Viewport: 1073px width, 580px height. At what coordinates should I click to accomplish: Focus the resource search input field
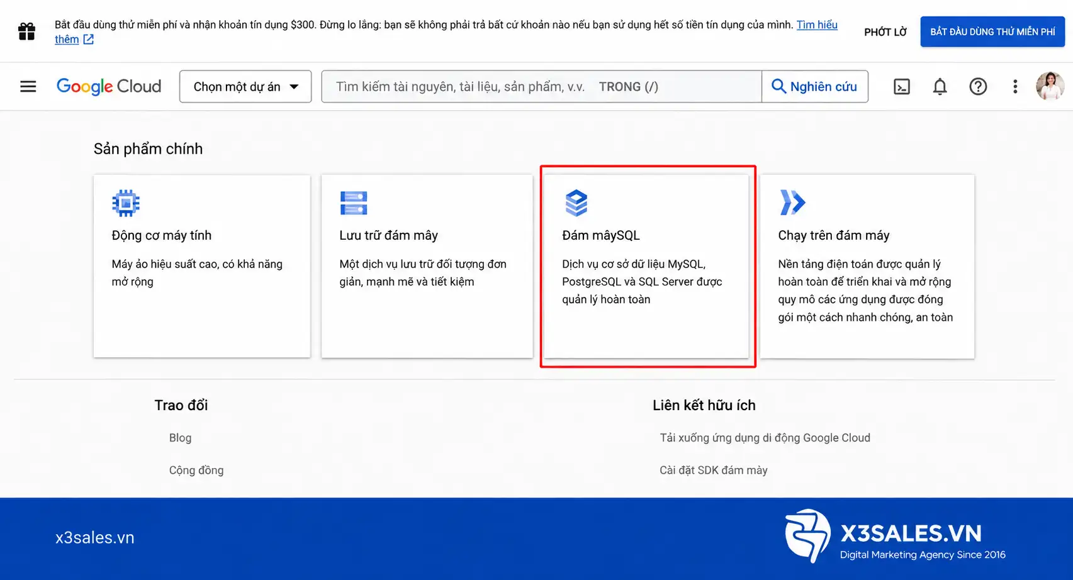pos(541,86)
